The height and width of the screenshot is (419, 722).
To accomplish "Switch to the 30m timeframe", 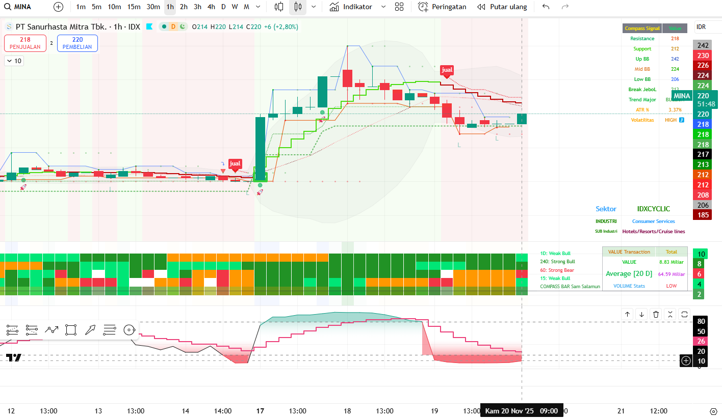I will tap(153, 7).
